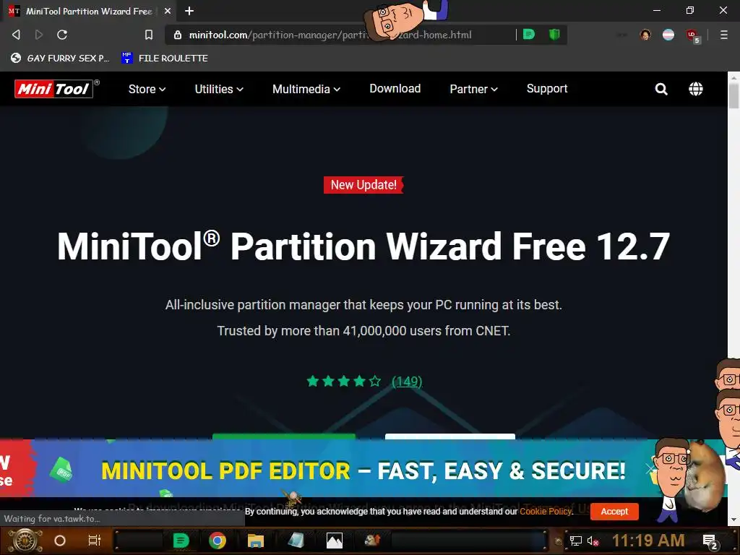Expand the Partner dropdown menu
The height and width of the screenshot is (555, 740).
click(473, 89)
